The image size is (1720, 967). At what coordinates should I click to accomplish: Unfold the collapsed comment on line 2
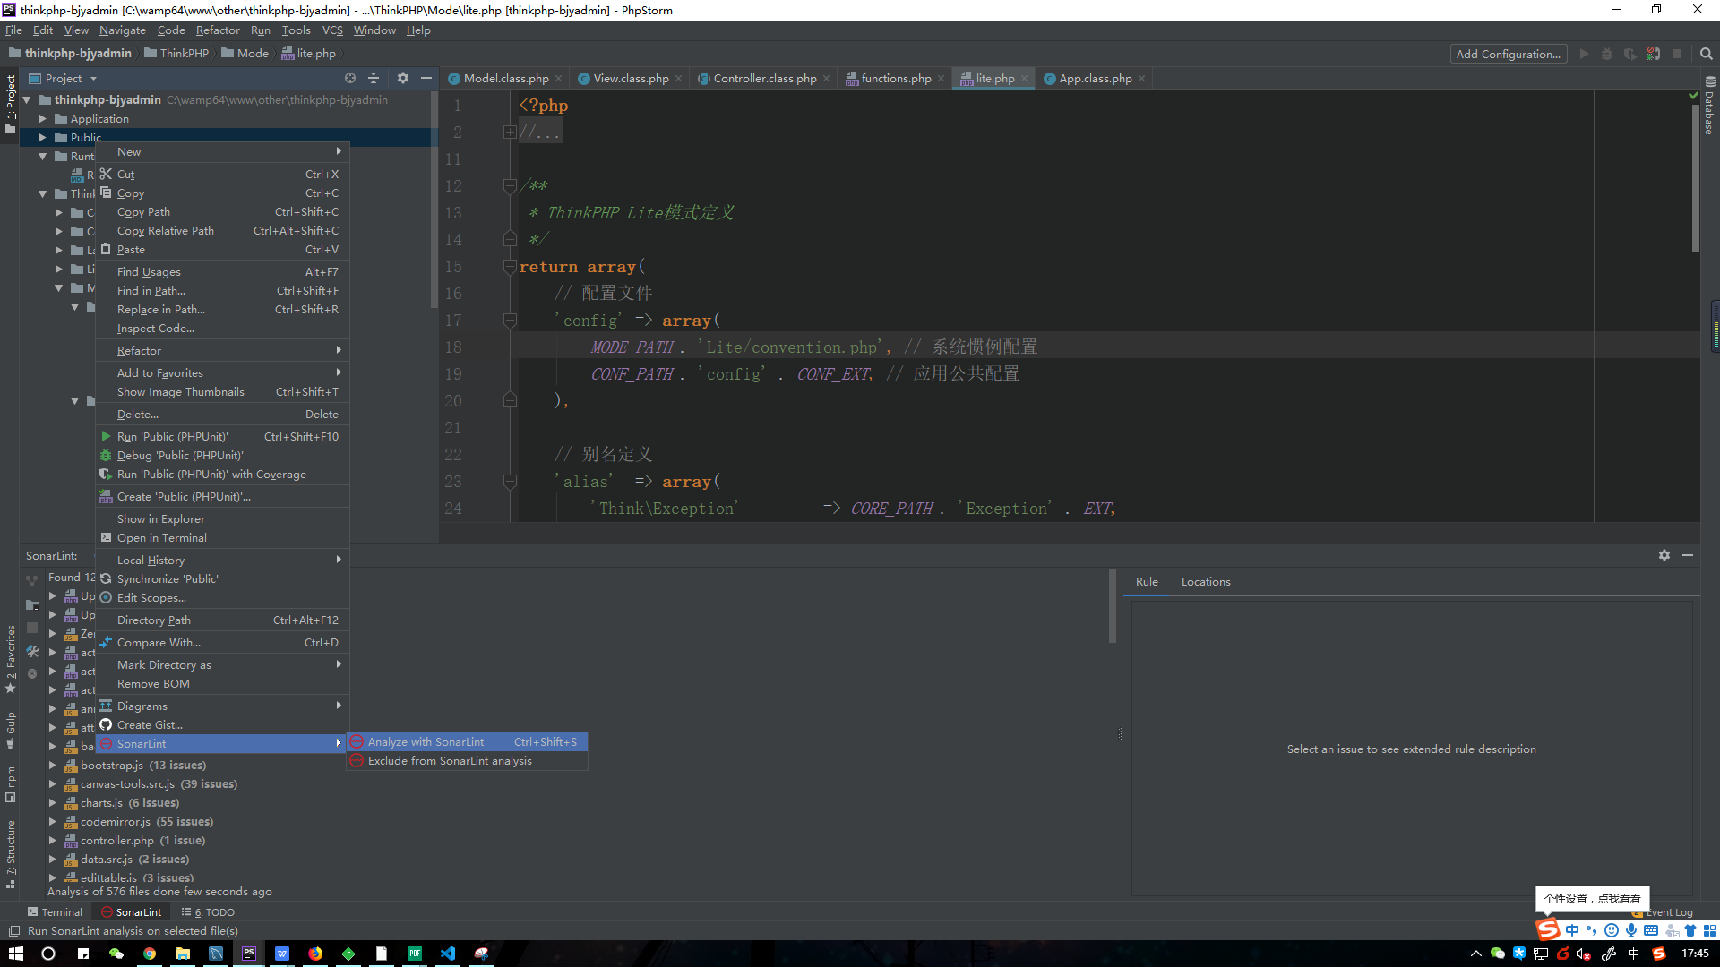(x=509, y=133)
